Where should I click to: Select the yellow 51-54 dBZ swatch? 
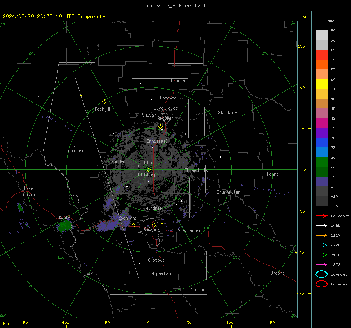(x=321, y=84)
